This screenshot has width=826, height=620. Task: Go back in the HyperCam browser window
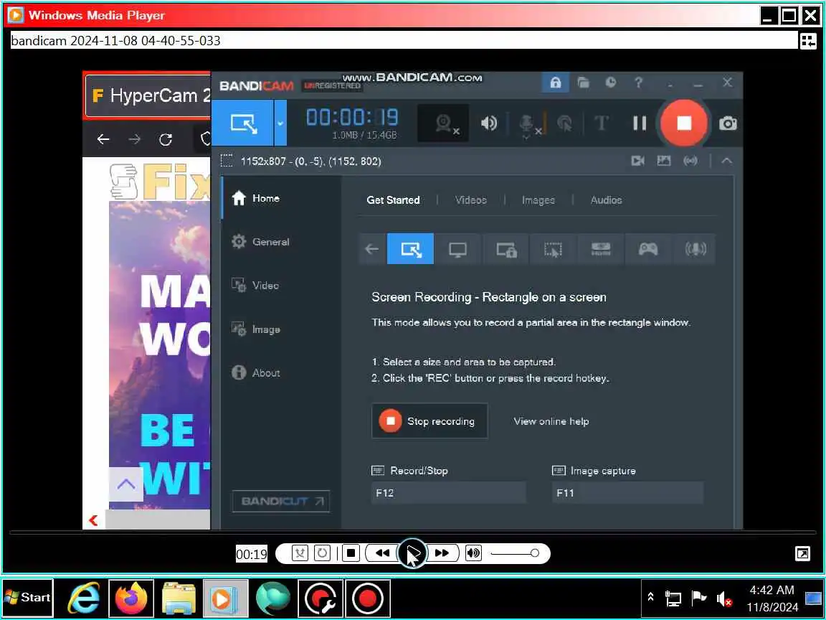[x=103, y=139]
